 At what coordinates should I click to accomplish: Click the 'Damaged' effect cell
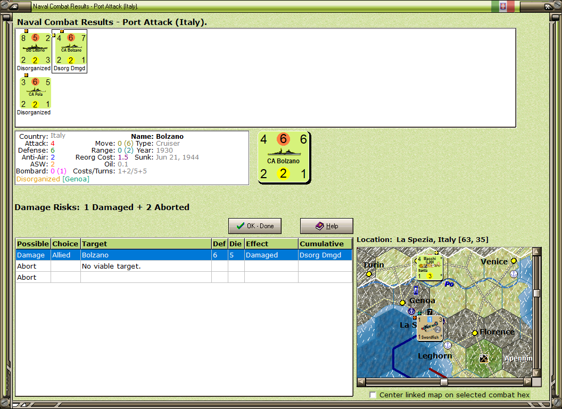coord(271,255)
